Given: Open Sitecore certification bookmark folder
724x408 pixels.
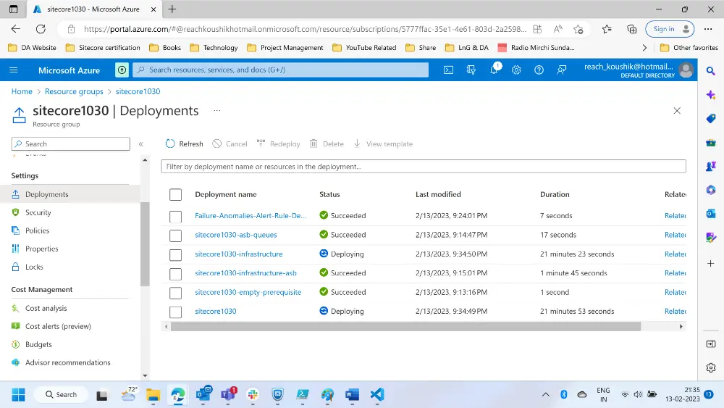Looking at the screenshot, I should click(x=103, y=48).
